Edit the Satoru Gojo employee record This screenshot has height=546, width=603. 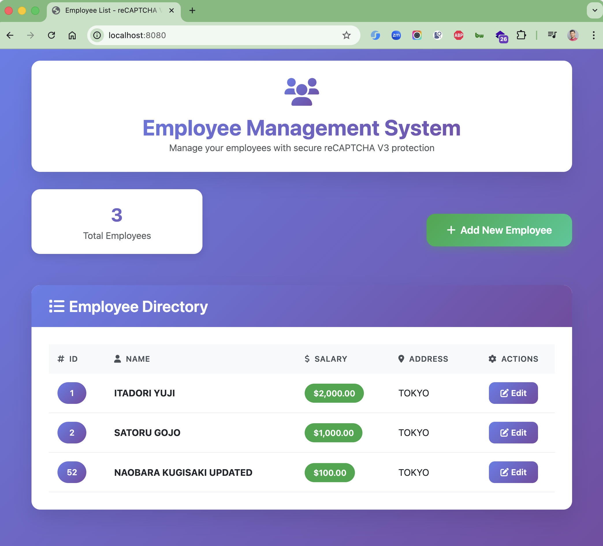click(513, 432)
